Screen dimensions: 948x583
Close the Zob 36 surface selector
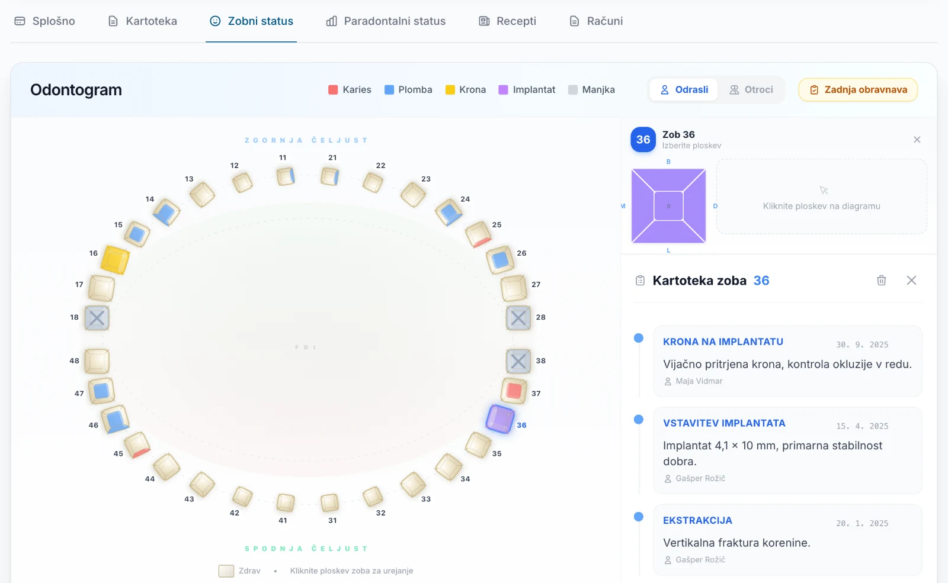[917, 140]
